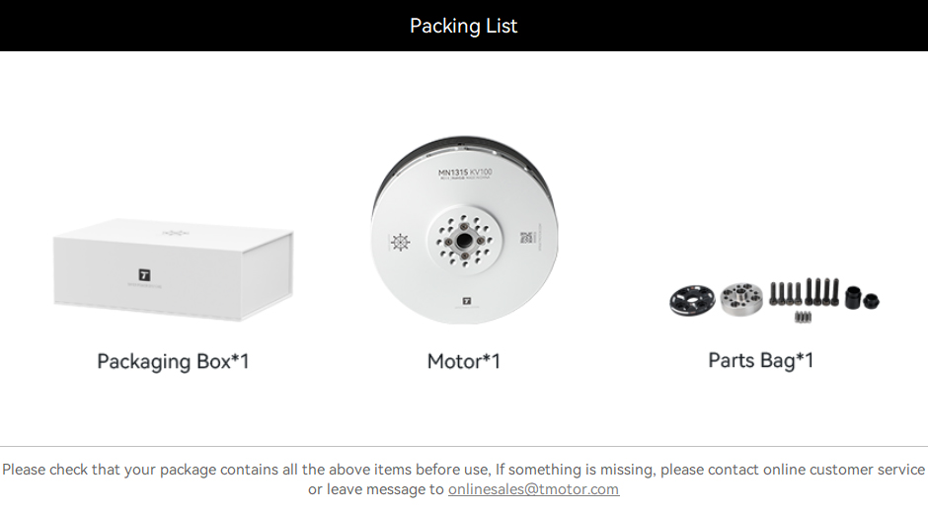Click the Packing List header title
This screenshot has width=928, height=513.
pyautogui.click(x=463, y=26)
